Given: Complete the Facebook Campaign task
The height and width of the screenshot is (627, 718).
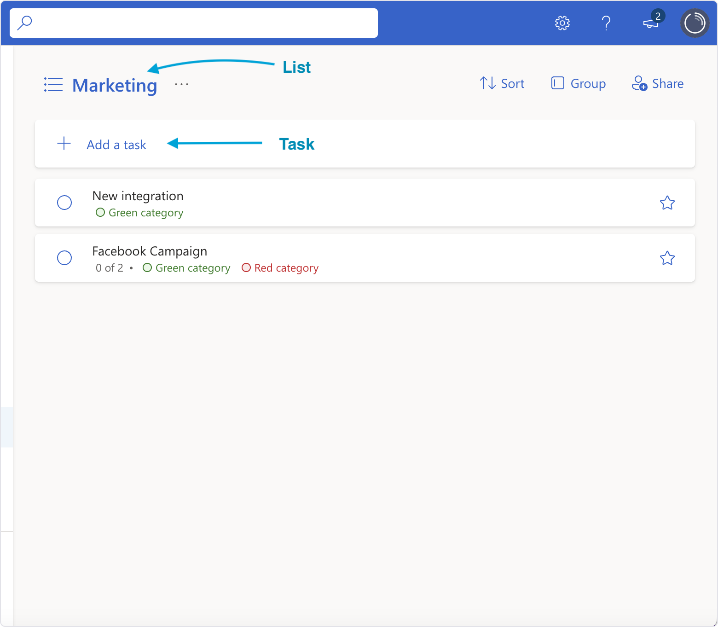Looking at the screenshot, I should 64,258.
